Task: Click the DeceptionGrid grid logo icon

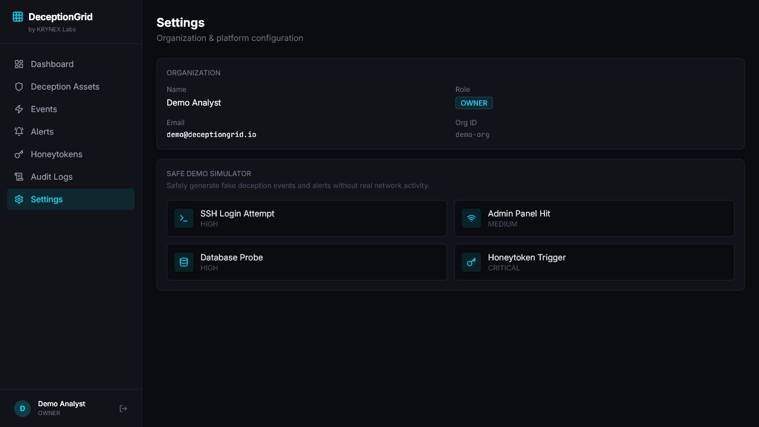Action: point(18,17)
